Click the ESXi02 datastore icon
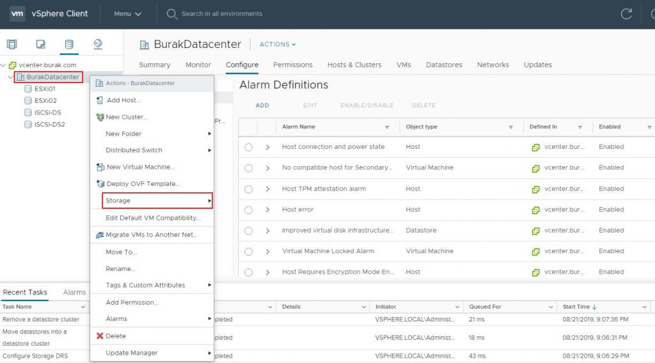Viewport: 655px width, 363px height. [x=28, y=100]
